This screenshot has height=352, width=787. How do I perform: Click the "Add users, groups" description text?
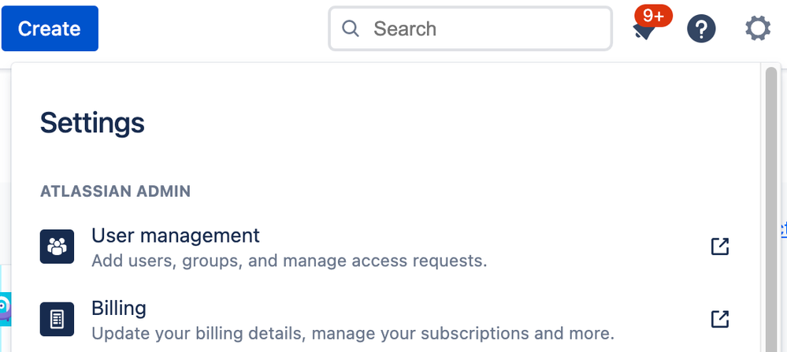[x=289, y=261]
